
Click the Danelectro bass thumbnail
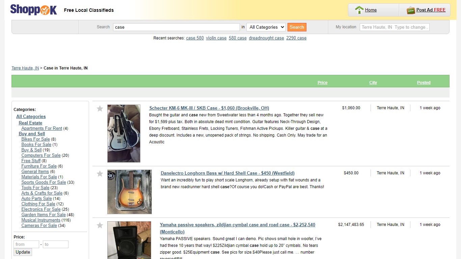click(x=130, y=192)
